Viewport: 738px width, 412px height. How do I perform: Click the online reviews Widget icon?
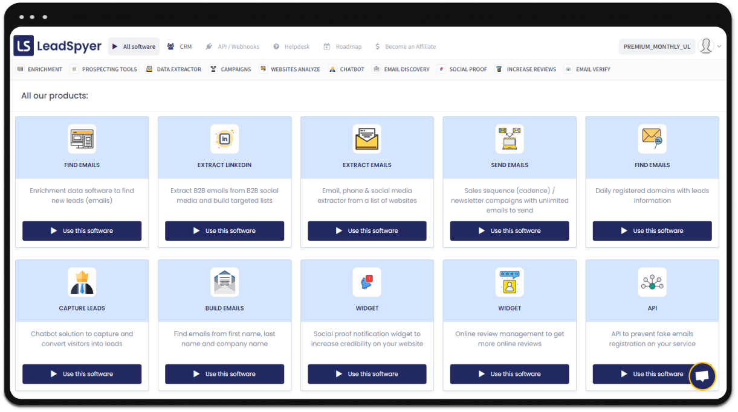(510, 282)
